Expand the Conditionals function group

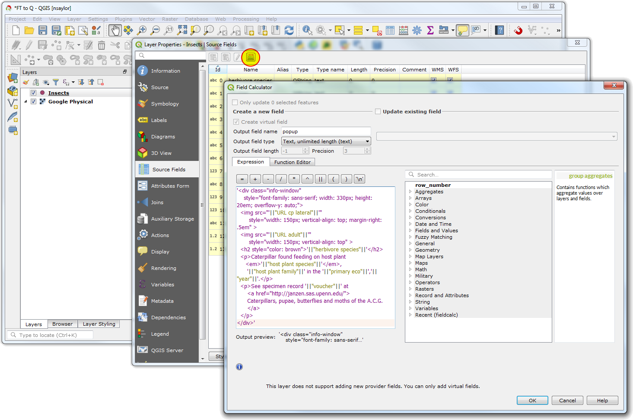pyautogui.click(x=410, y=211)
